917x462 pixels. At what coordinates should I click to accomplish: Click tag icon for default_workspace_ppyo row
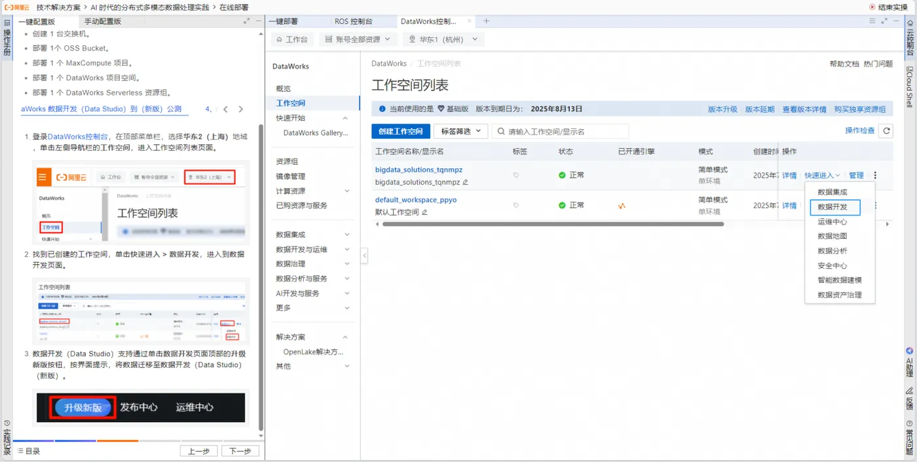(x=516, y=206)
